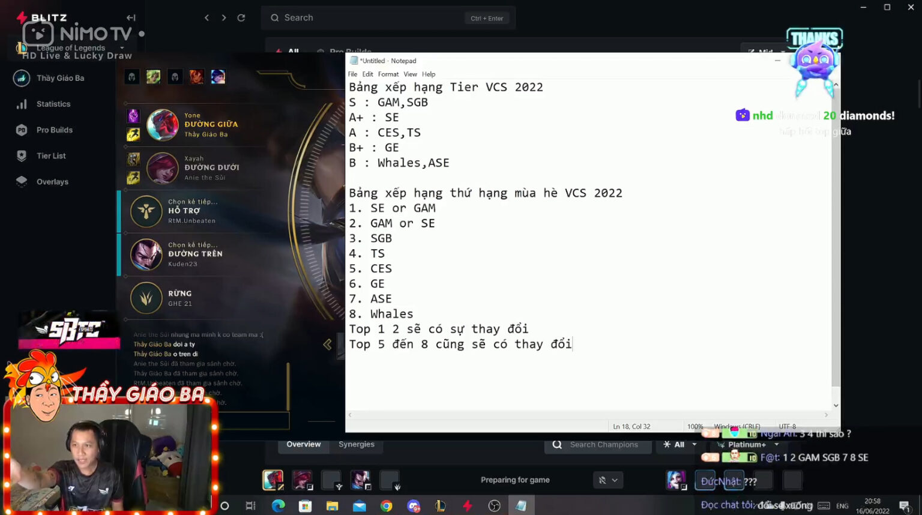Click line '8. Whales' in Notepad
This screenshot has width=922, height=515.
click(381, 314)
